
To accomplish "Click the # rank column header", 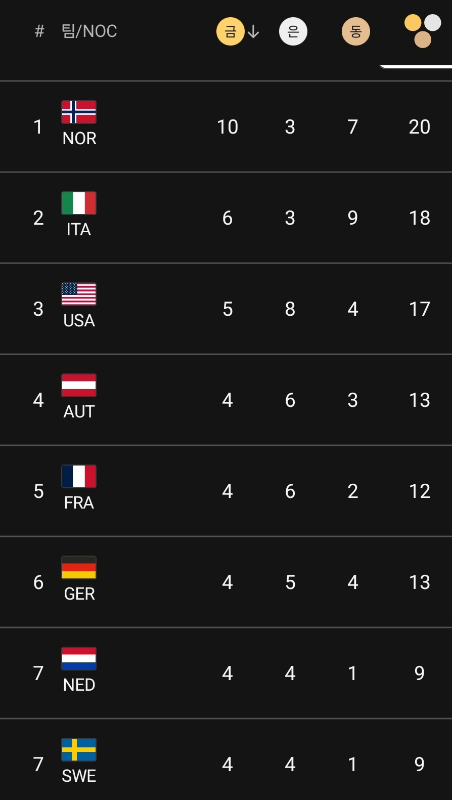I will click(39, 31).
